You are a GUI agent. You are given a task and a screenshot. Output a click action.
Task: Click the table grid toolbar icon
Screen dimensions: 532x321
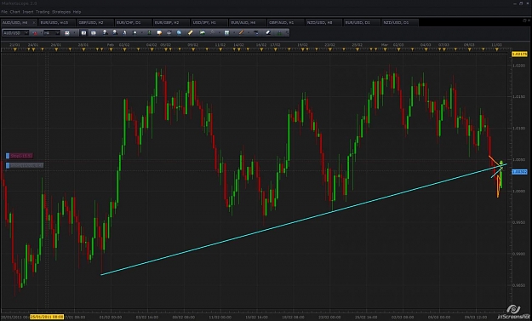click(x=226, y=33)
